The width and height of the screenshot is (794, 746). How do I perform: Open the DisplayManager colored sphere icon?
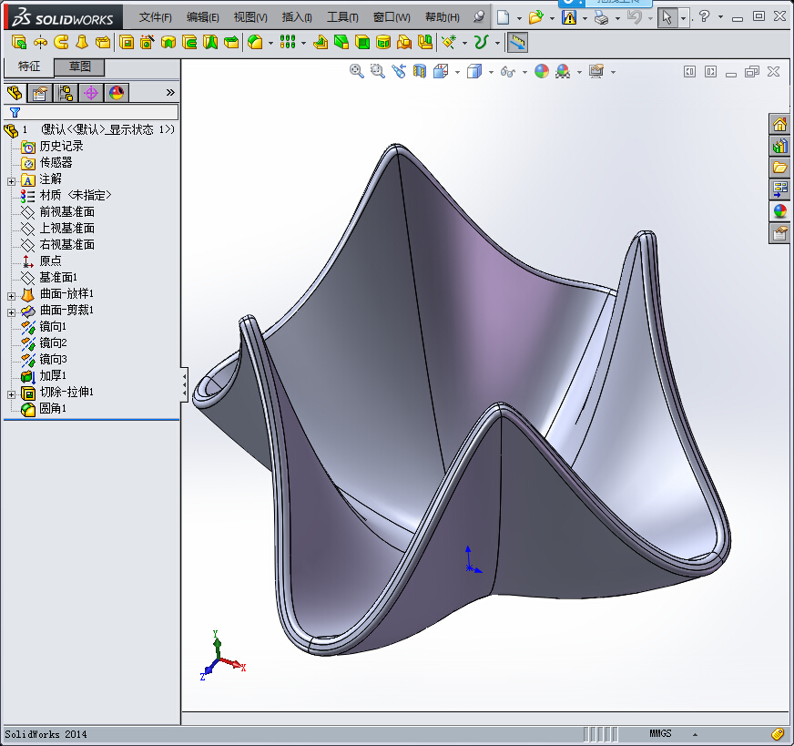(x=116, y=92)
